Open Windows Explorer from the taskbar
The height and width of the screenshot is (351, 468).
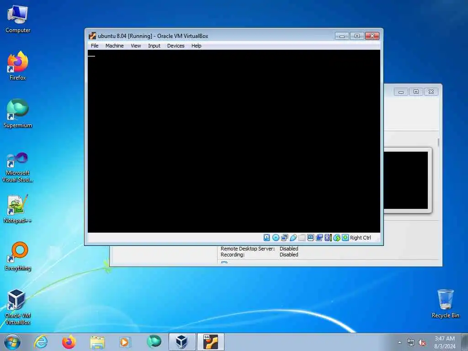click(x=97, y=342)
